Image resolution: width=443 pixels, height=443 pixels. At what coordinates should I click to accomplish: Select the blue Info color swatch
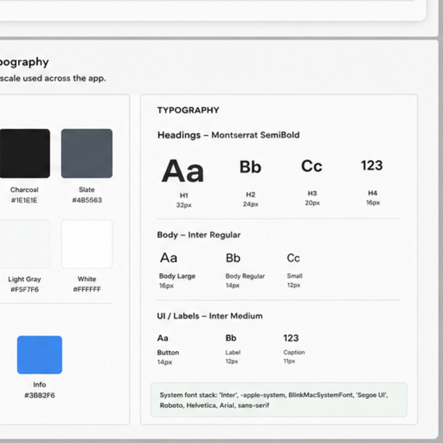pos(39,355)
